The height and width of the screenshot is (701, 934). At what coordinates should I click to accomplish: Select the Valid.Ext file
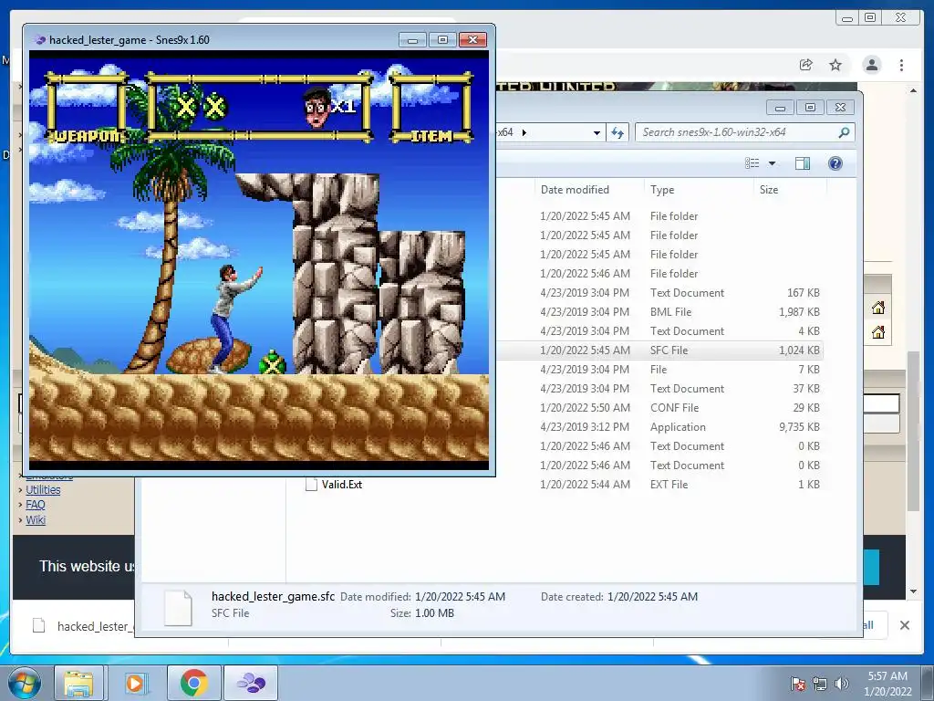click(341, 485)
